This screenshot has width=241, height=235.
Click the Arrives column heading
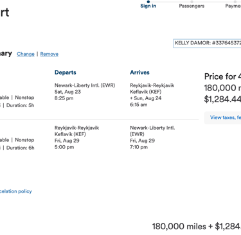pyautogui.click(x=139, y=73)
